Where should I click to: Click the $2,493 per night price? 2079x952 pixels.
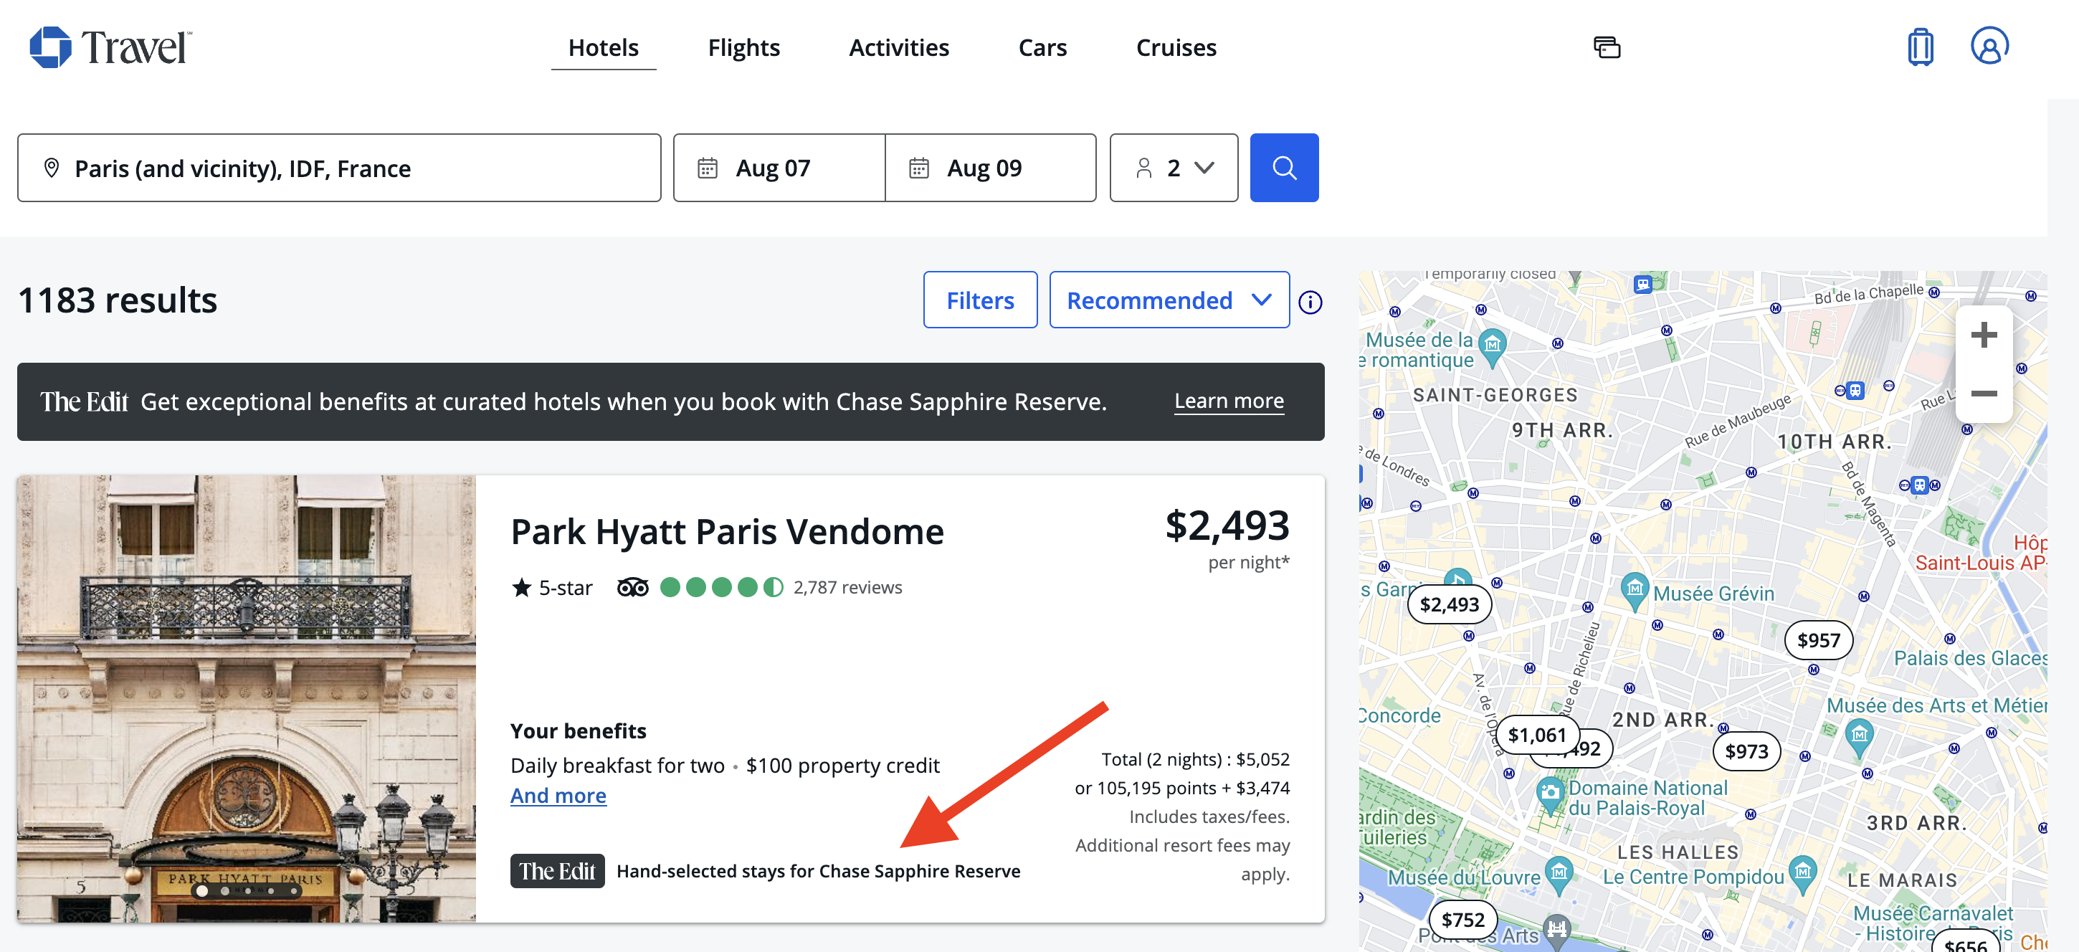tap(1226, 526)
